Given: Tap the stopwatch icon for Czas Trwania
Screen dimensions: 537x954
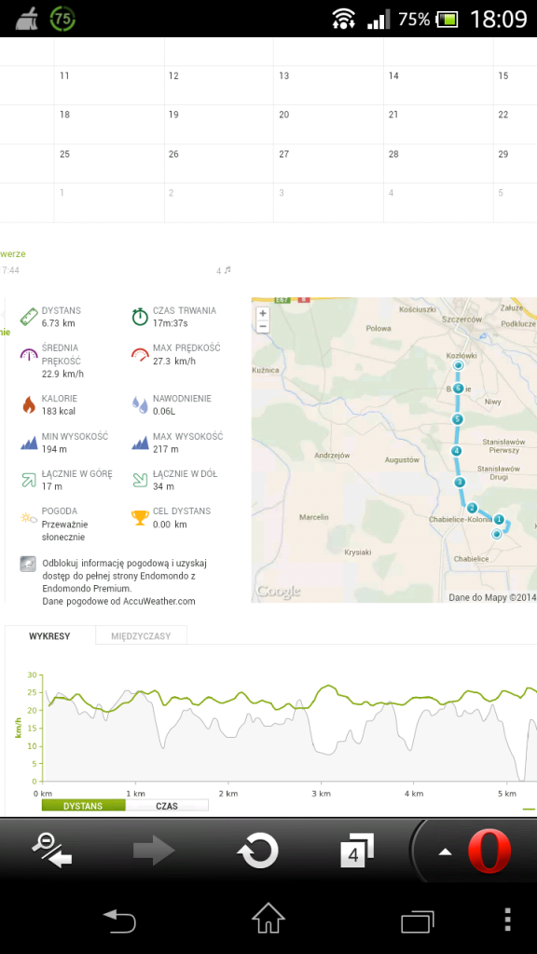Looking at the screenshot, I should click(x=140, y=317).
